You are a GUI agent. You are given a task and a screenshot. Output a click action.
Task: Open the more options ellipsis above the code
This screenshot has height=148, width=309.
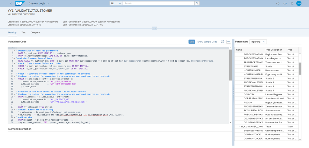(229, 42)
